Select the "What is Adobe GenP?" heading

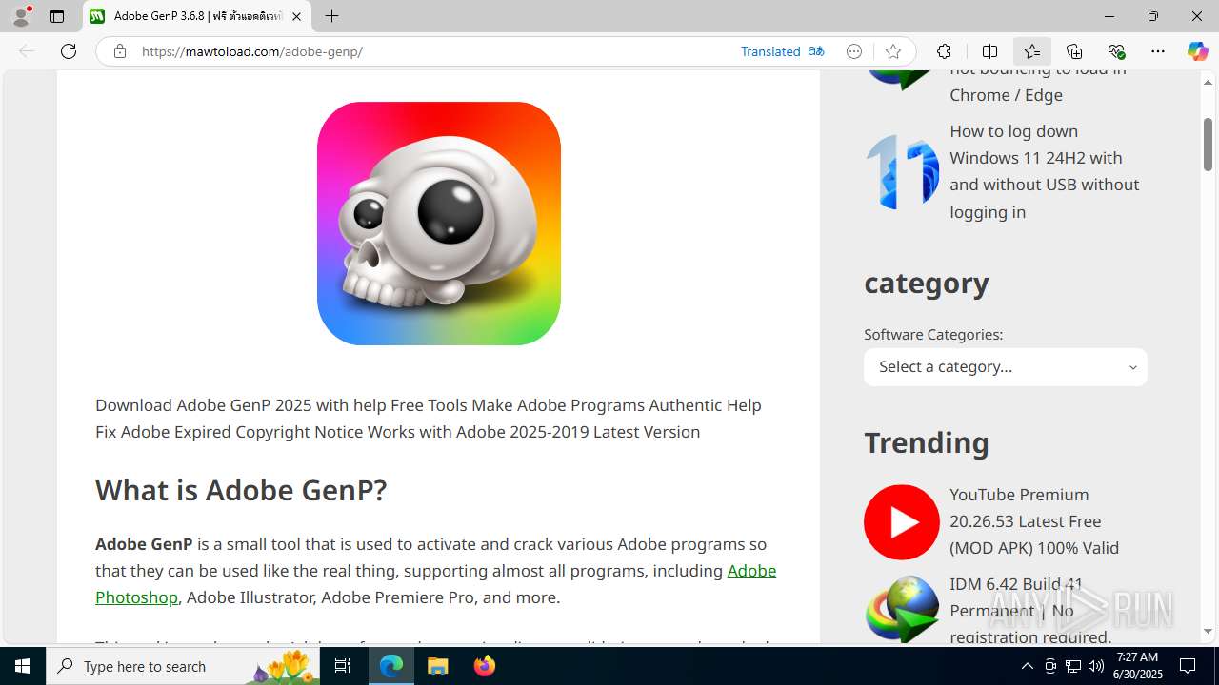pos(241,490)
